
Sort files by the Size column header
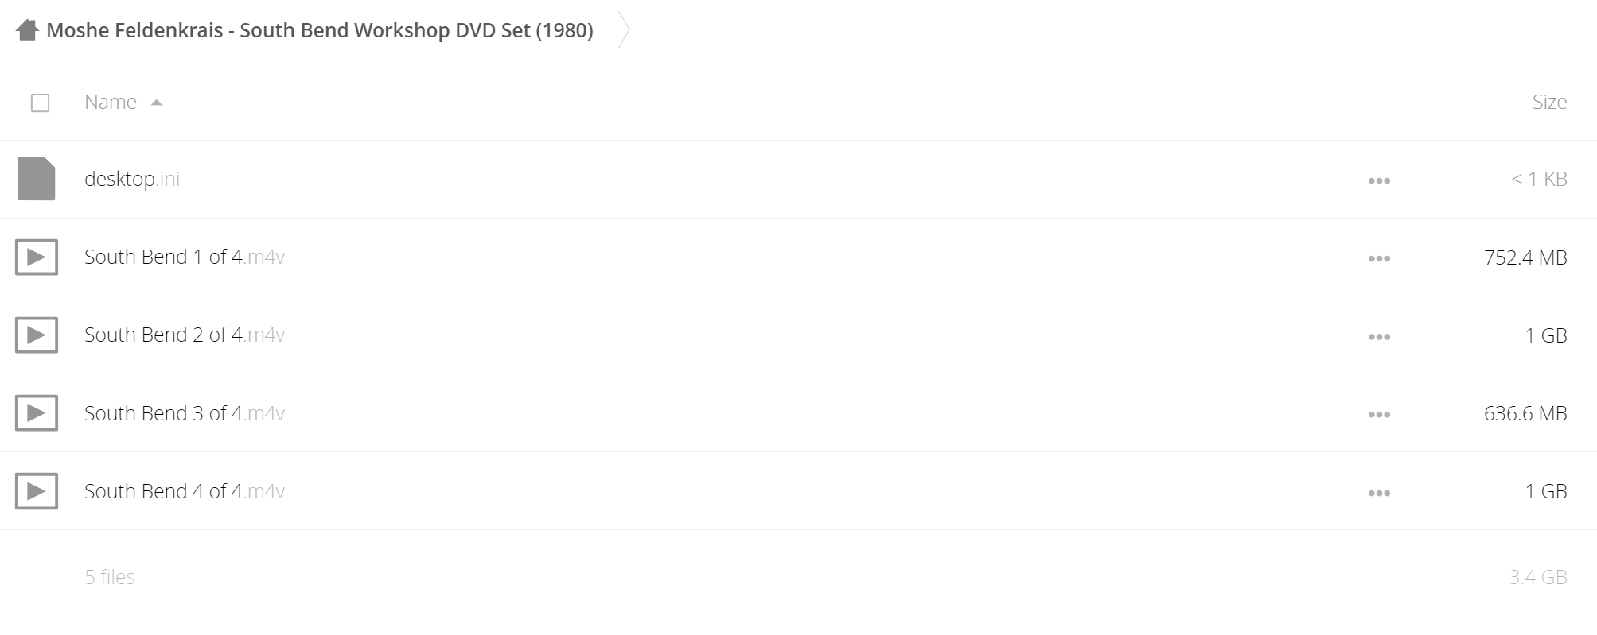pos(1549,102)
